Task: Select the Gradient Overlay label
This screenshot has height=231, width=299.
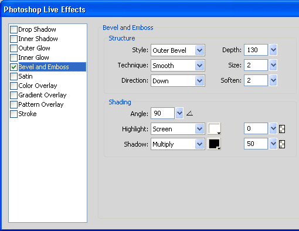Action: (42, 95)
